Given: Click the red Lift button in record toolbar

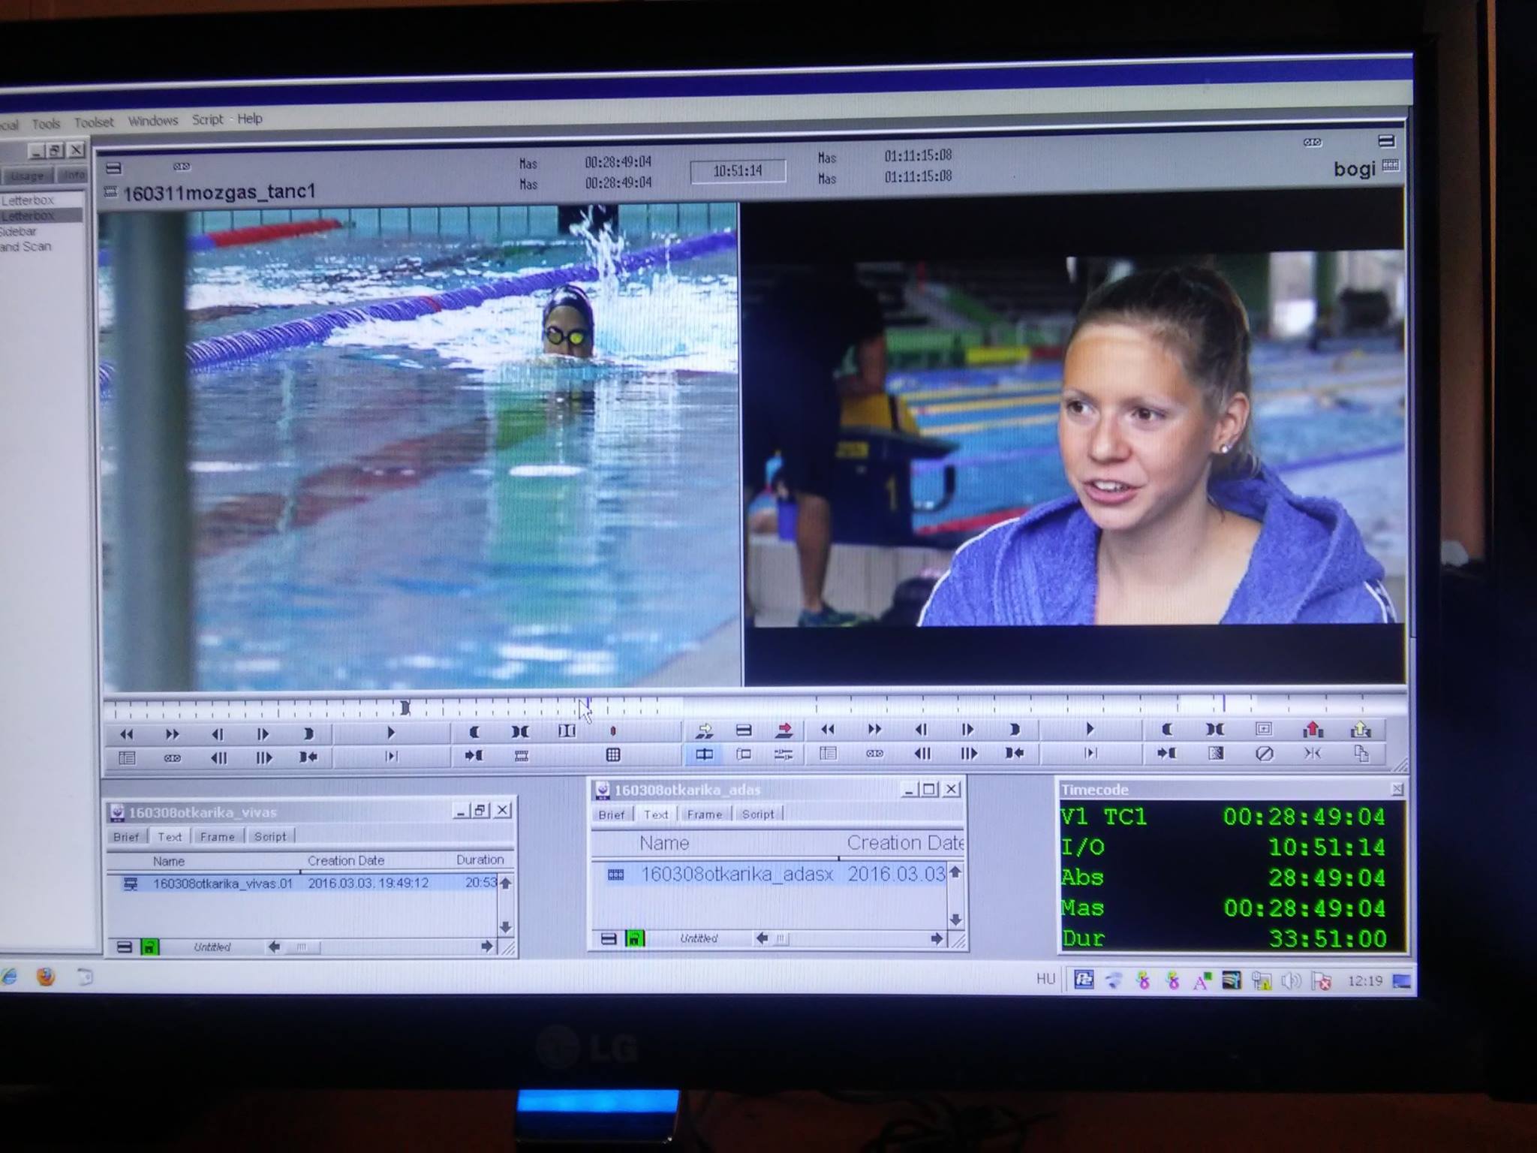Looking at the screenshot, I should pyautogui.click(x=1313, y=729).
